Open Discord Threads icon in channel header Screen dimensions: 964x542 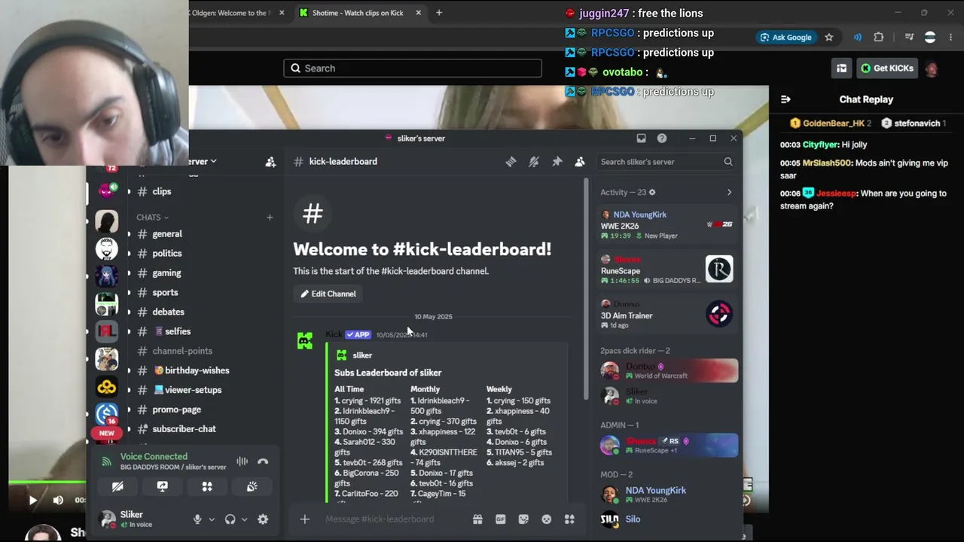[x=511, y=161]
